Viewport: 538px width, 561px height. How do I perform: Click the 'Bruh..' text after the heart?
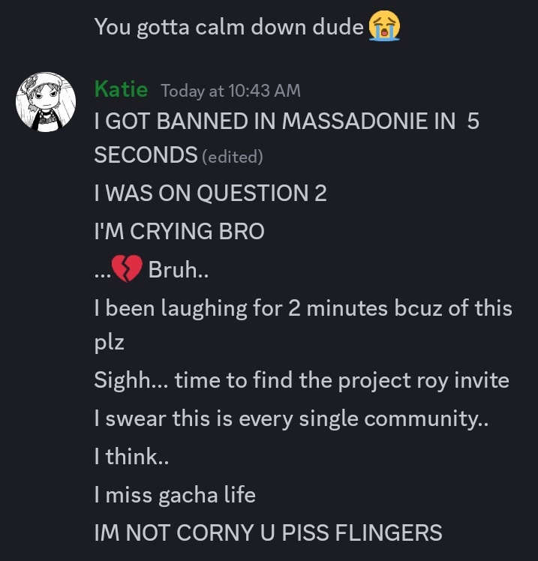pos(179,269)
